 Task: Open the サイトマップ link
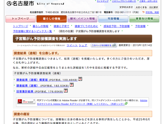(x=102, y=1)
